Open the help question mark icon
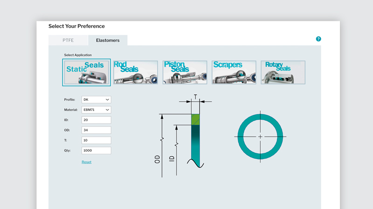 coord(318,39)
